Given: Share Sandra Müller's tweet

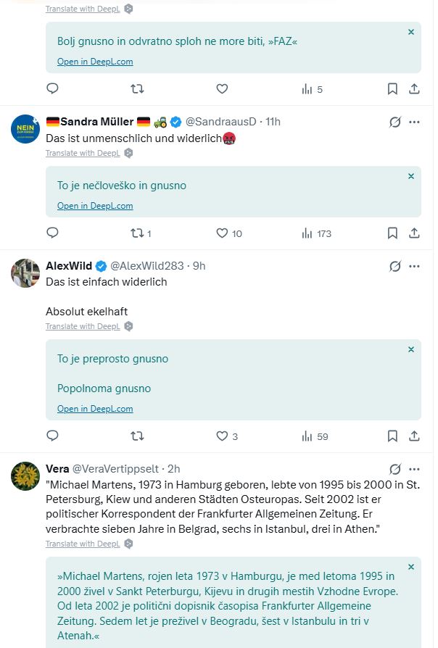Looking at the screenshot, I should 414,233.
